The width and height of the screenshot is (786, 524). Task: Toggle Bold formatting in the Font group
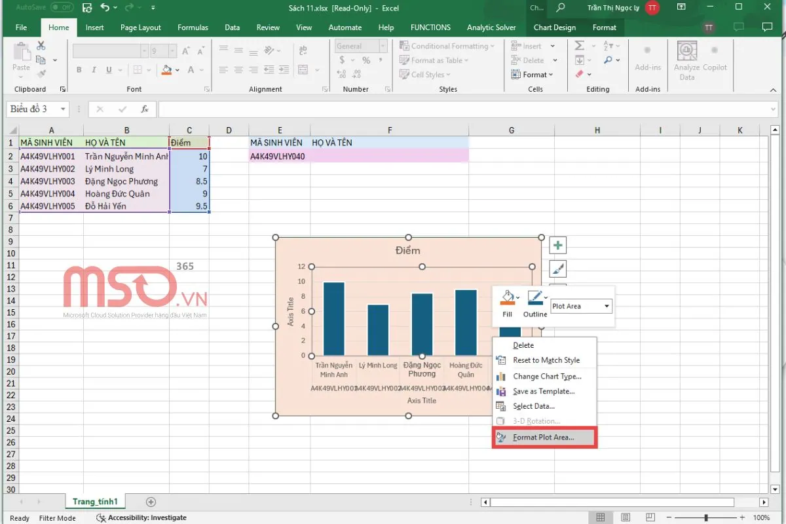(79, 69)
